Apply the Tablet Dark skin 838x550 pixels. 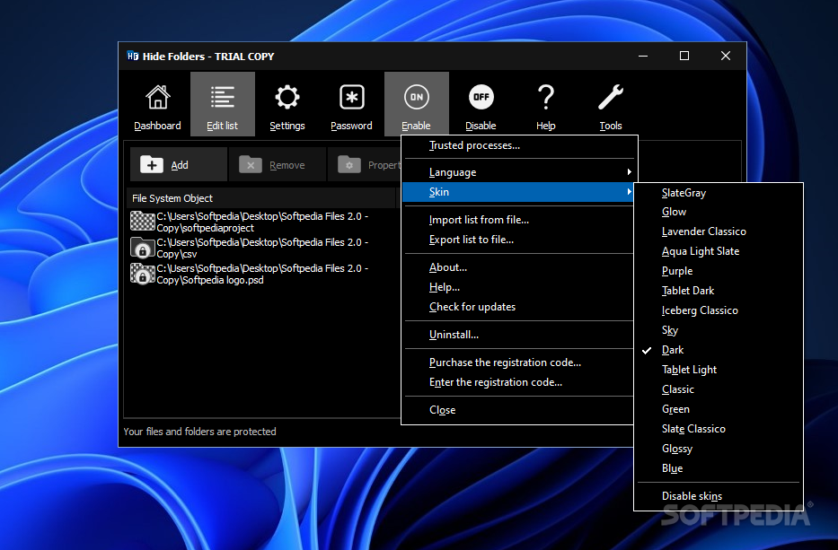pyautogui.click(x=719, y=291)
